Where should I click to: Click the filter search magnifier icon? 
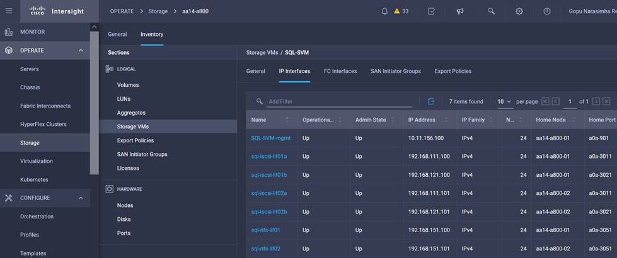click(x=259, y=101)
